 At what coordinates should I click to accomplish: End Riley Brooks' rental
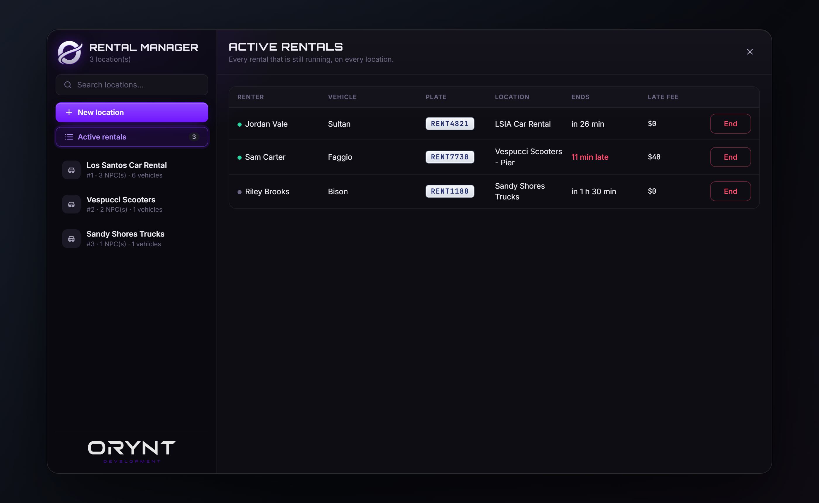pyautogui.click(x=730, y=191)
